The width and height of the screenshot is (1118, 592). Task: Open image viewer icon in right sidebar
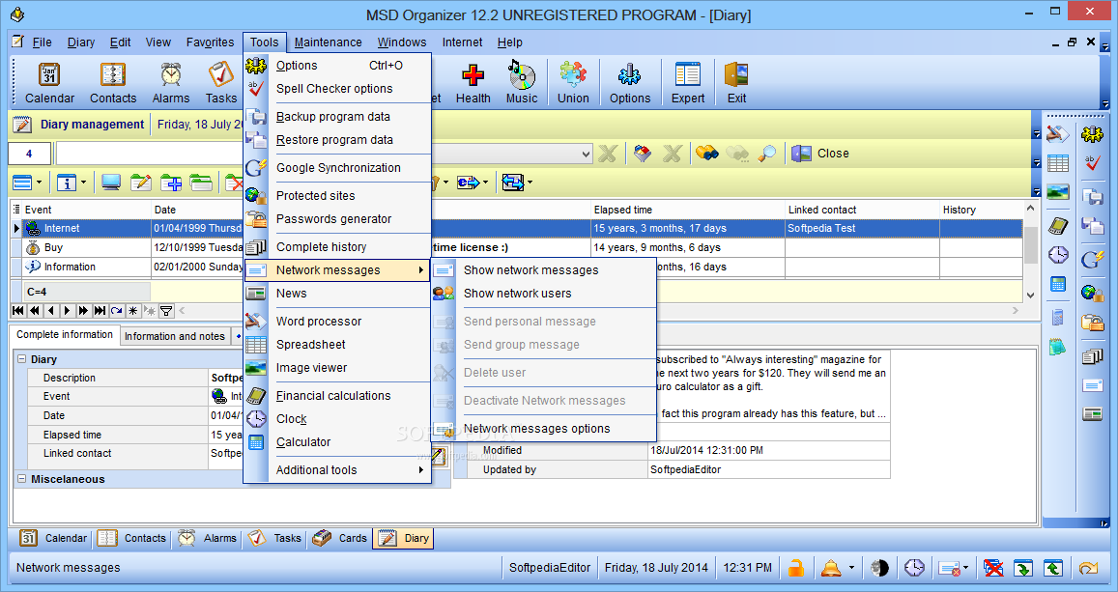click(x=1058, y=192)
